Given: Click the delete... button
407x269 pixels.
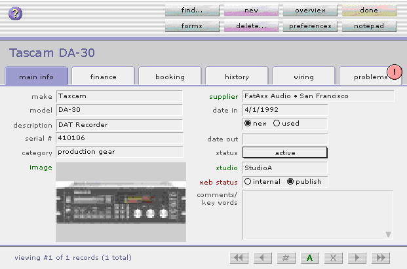Looking at the screenshot, I should [251, 26].
